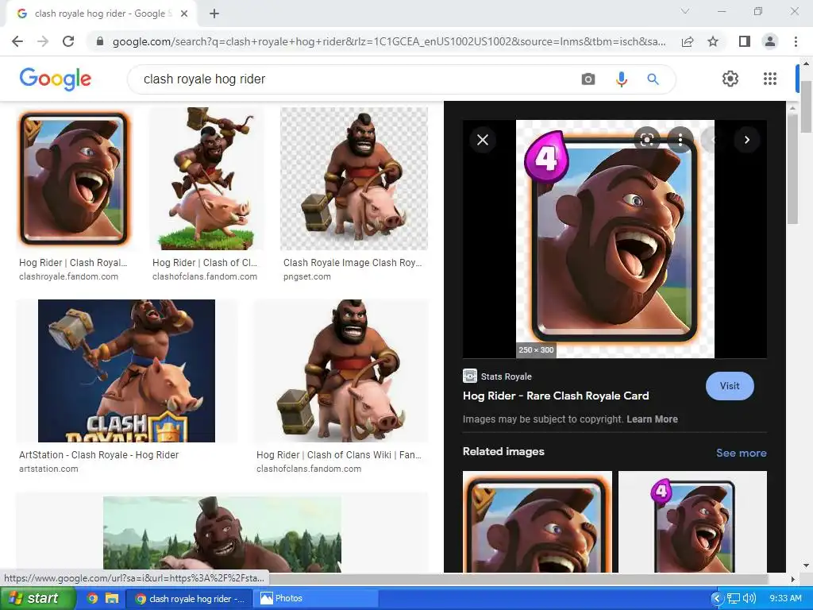Go to Google homepage logo
813x610 pixels.
coord(55,79)
